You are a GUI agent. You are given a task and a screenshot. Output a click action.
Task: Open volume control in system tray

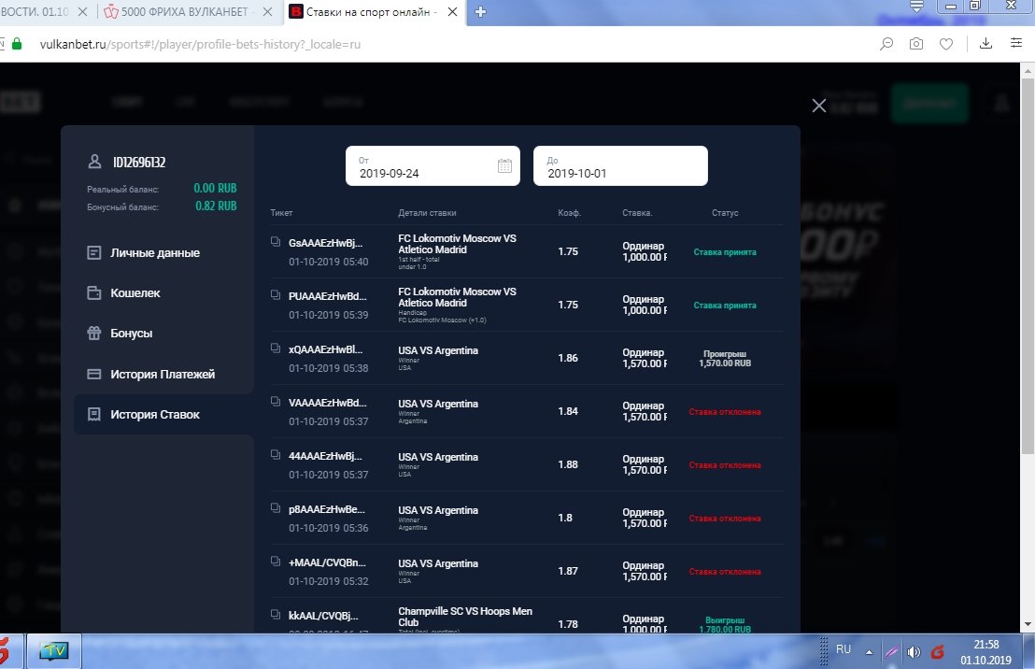point(914,652)
